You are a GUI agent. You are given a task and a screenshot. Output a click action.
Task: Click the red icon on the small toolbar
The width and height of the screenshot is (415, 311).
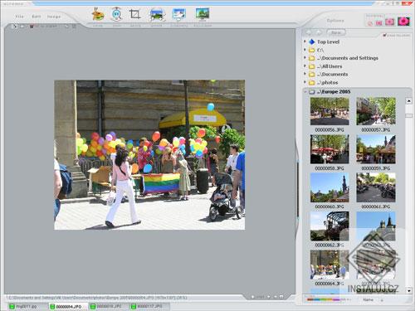pyautogui.click(x=32, y=27)
